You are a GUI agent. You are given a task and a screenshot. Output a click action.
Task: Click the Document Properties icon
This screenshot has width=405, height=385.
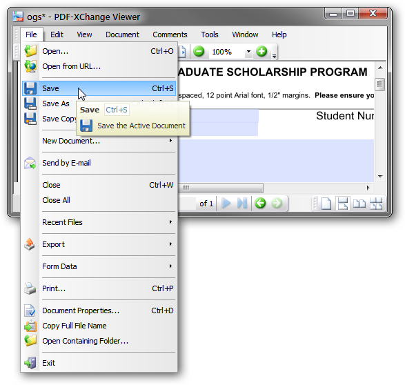click(30, 310)
